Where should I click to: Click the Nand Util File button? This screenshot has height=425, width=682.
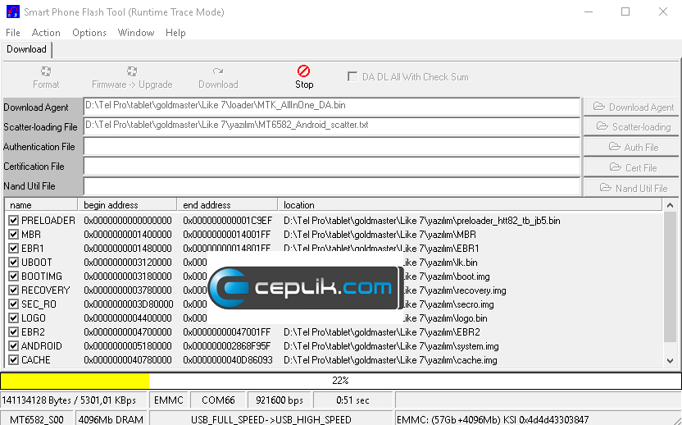[x=632, y=188]
